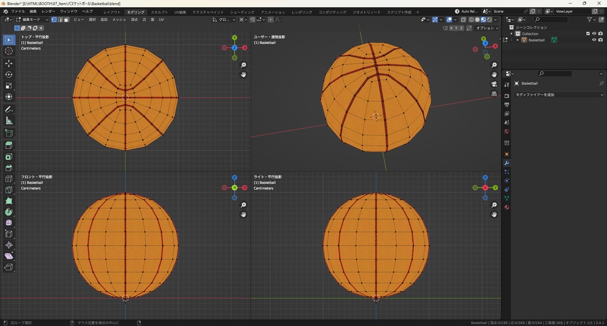Viewport: 607px width, 326px height.
Task: Open the メッシュ menu
Action: (x=119, y=20)
